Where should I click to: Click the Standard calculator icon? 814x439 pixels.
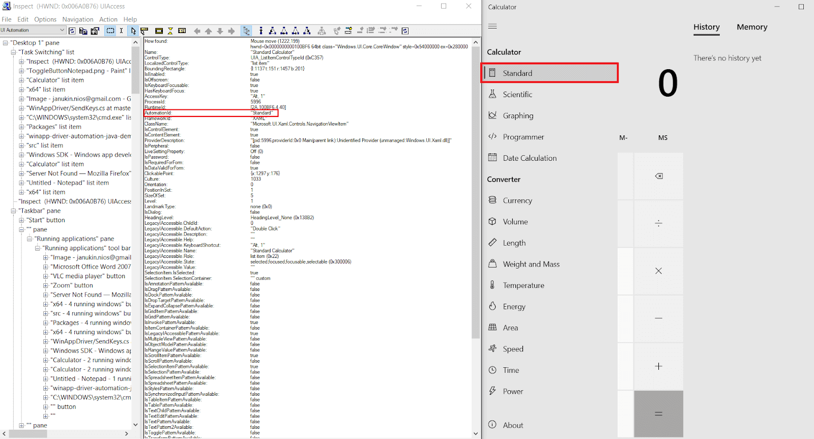[492, 73]
